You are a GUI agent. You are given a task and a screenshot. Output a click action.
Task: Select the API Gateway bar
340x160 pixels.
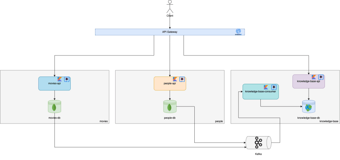tap(170, 32)
